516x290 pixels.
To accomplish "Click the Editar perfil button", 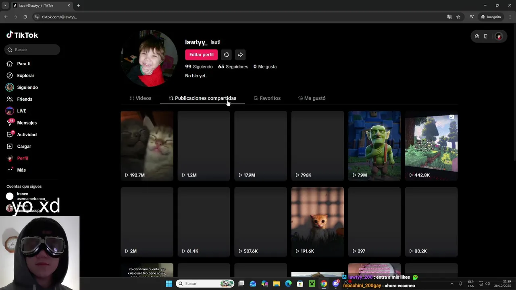I will tap(201, 55).
